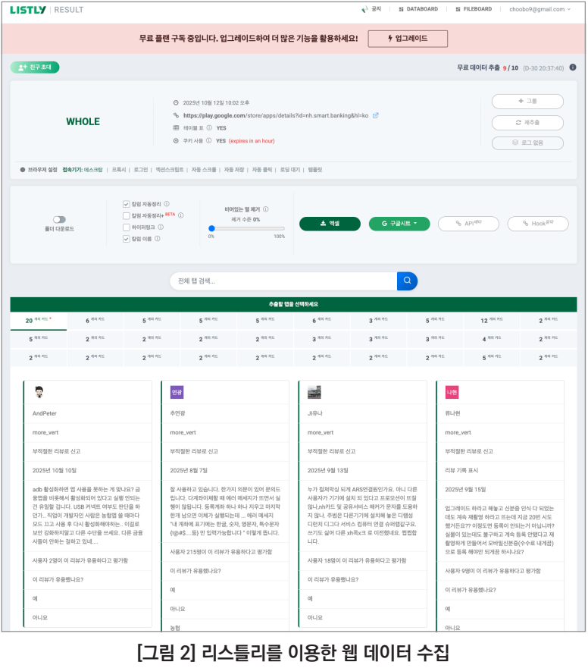Viewport: 588px width, 668px height.
Task: Select the 12 카드 tab
Action: (x=491, y=321)
